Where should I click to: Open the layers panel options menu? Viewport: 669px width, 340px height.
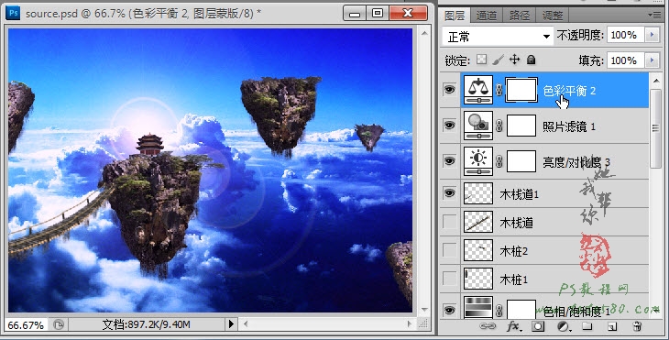tap(654, 15)
